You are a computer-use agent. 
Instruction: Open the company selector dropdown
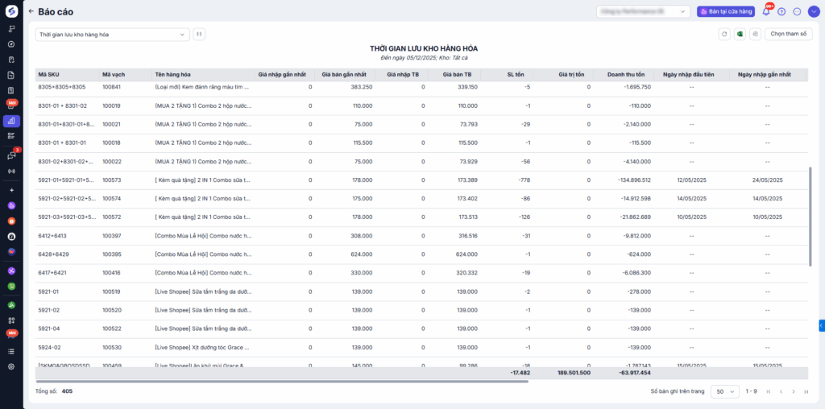click(643, 11)
